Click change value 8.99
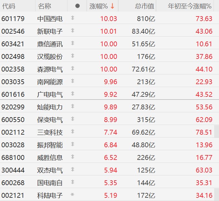 110,120
